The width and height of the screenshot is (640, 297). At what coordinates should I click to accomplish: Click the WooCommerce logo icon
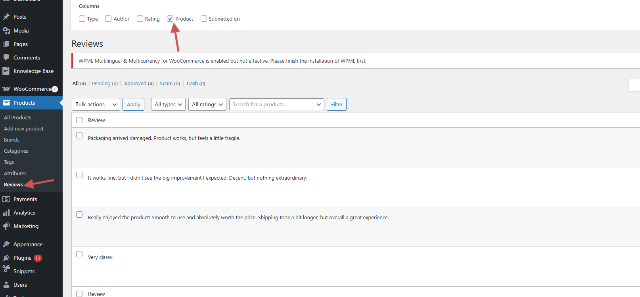[x=6, y=89]
